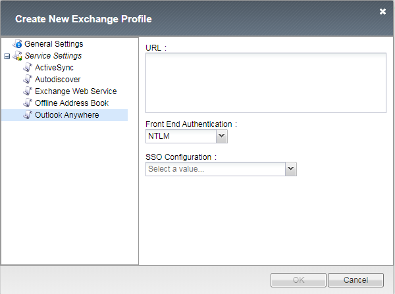Open Offline Address Book settings
This screenshot has height=294, width=395.
(x=72, y=103)
